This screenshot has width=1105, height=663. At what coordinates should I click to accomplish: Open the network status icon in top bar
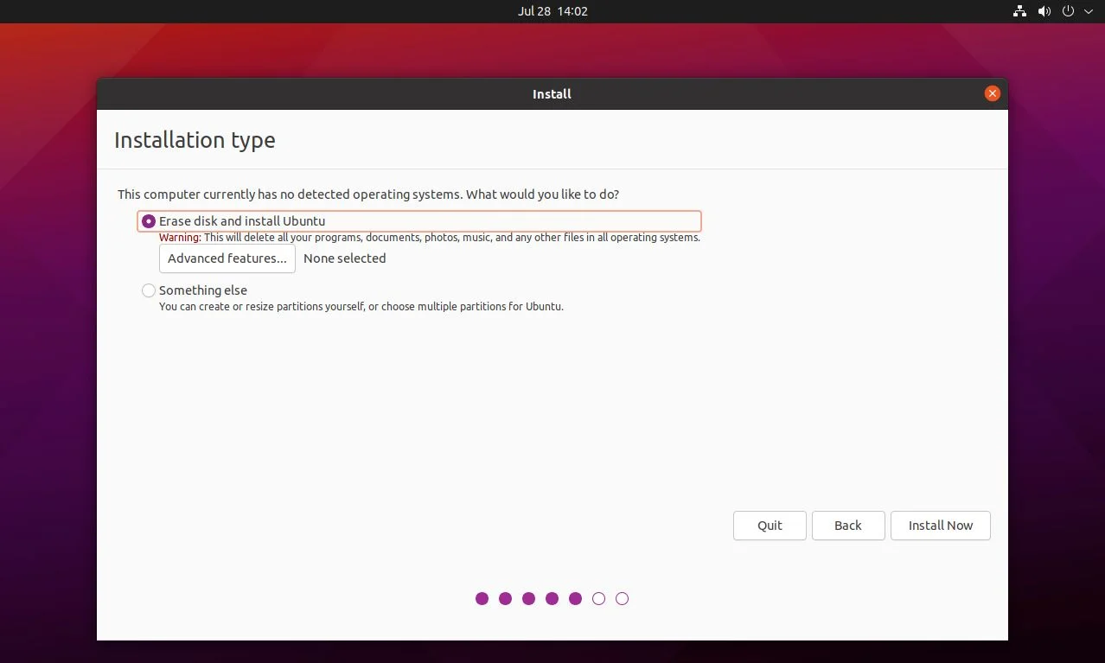[1020, 11]
